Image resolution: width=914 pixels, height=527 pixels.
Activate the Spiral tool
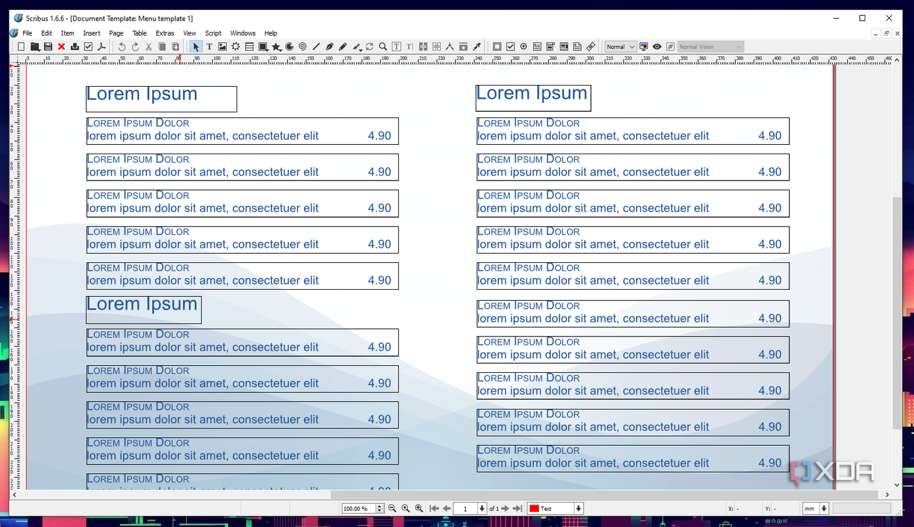click(x=303, y=47)
